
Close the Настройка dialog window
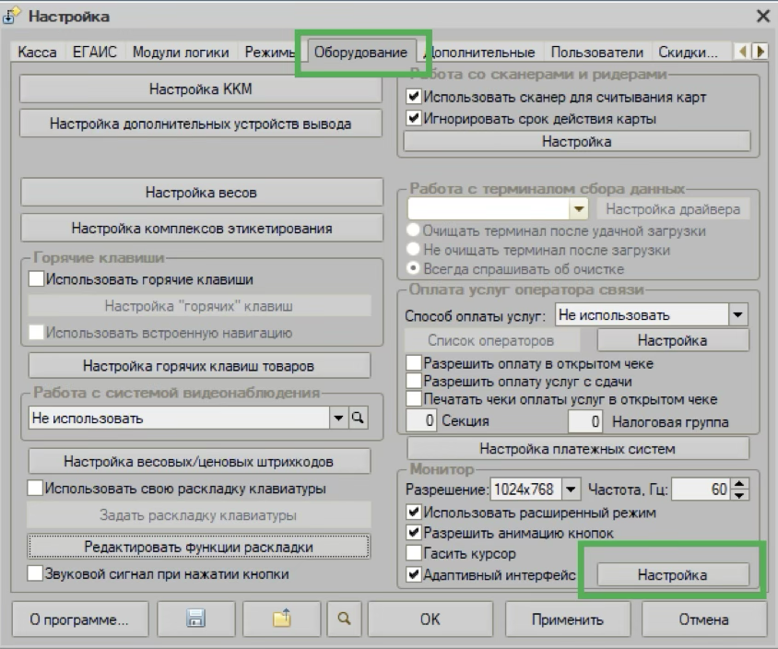pos(762,16)
